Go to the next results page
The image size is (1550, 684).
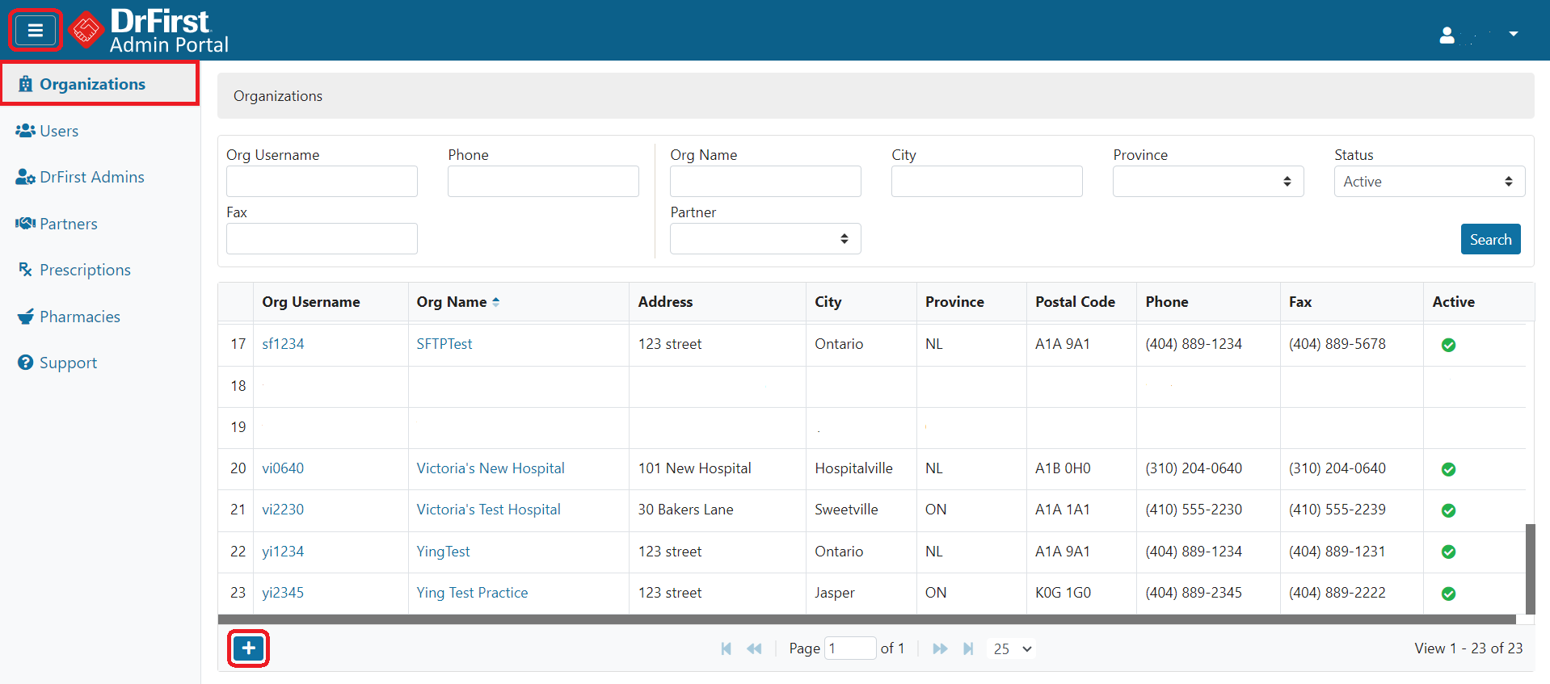[x=940, y=648]
